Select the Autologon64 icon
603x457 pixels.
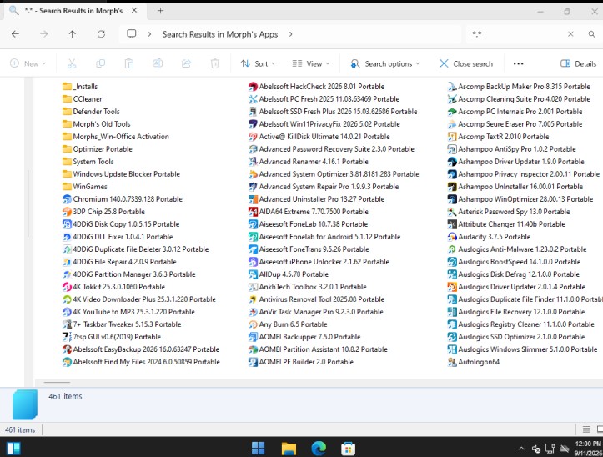[x=452, y=362]
